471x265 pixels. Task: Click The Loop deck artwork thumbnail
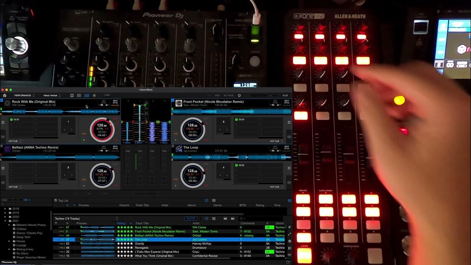(178, 149)
